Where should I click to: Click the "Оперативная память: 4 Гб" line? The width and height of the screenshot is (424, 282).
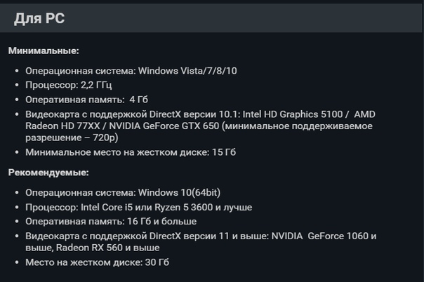click(86, 100)
